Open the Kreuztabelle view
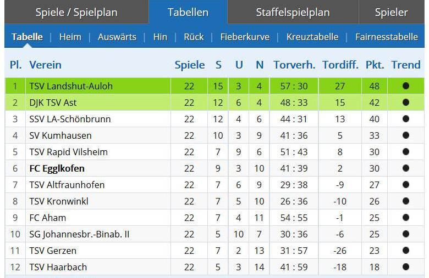Screen dimensions: 429x278 tap(312, 37)
